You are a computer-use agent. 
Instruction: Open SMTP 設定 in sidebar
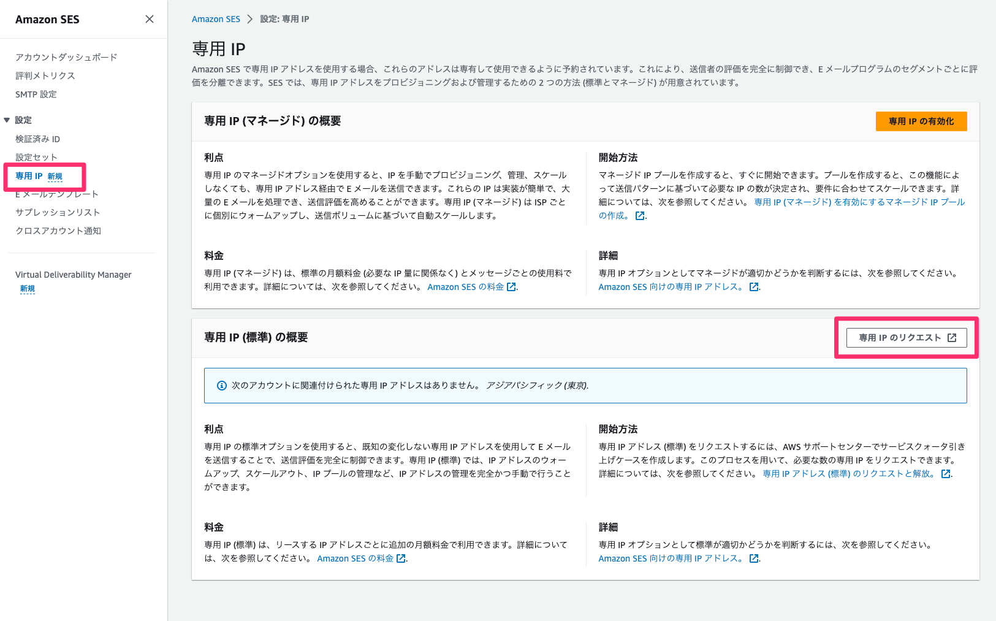36,94
